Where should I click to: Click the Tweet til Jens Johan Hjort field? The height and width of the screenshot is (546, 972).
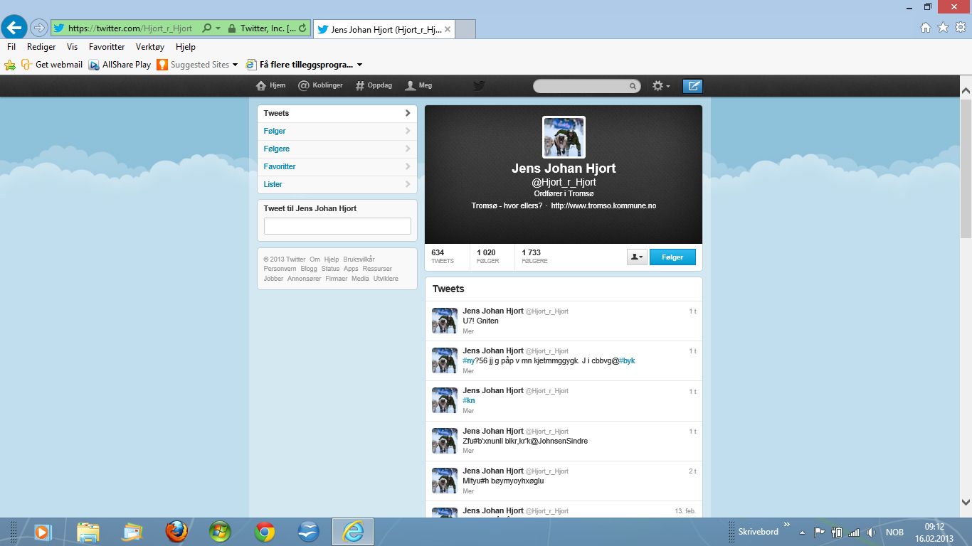337,226
